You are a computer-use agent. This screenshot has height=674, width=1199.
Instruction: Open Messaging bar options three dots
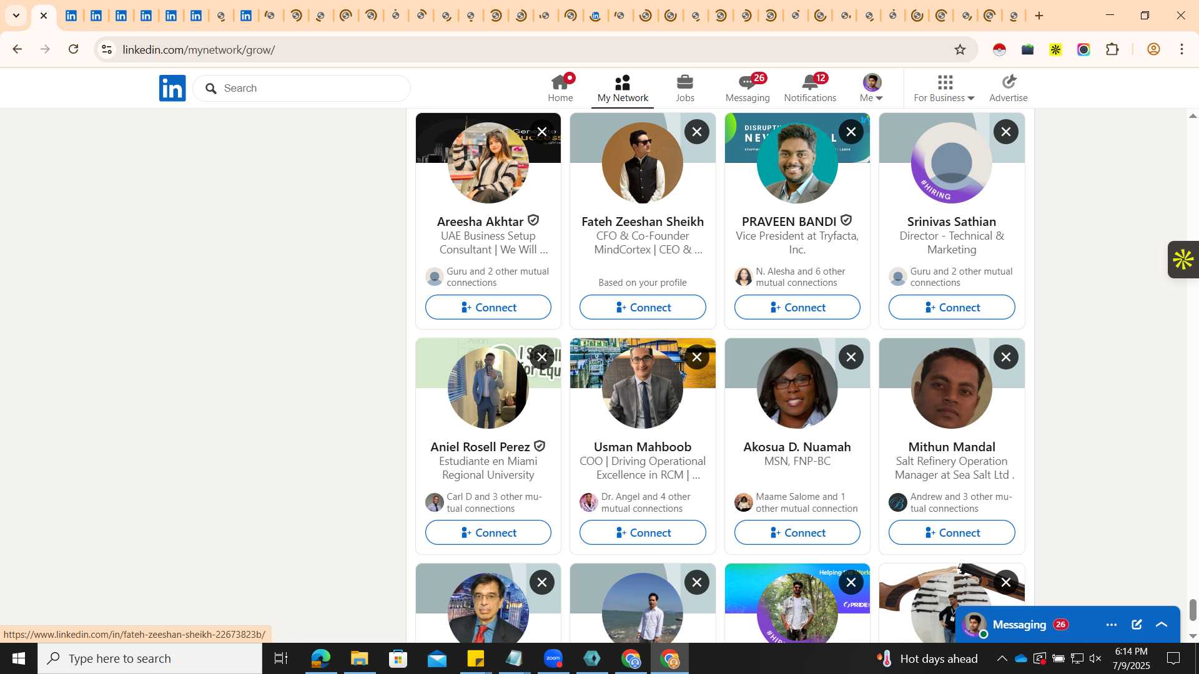pyautogui.click(x=1112, y=625)
